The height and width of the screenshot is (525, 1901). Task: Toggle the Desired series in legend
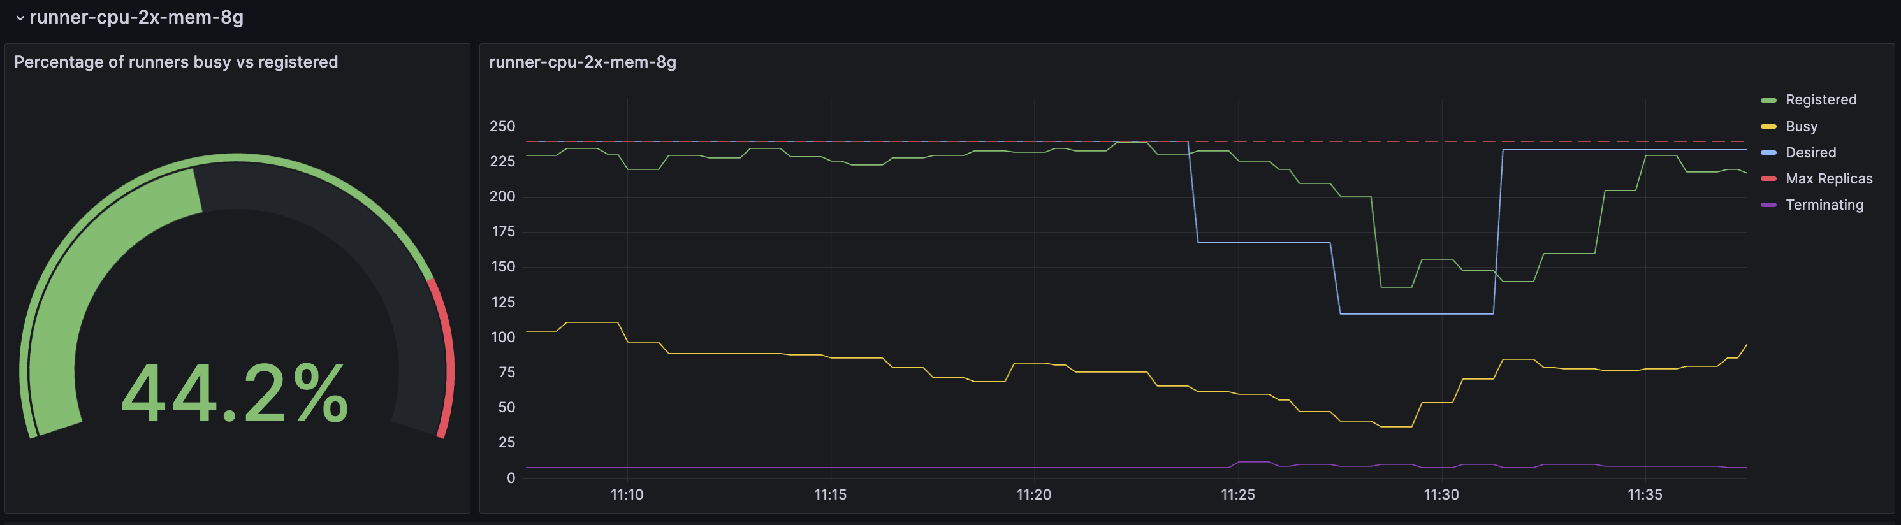[x=1810, y=153]
